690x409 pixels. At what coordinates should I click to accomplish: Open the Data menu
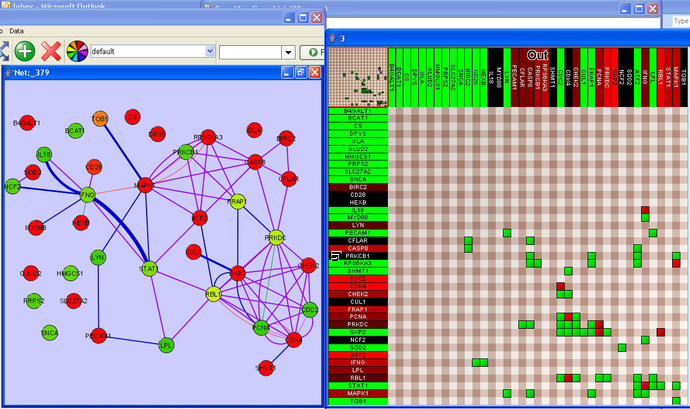(17, 30)
